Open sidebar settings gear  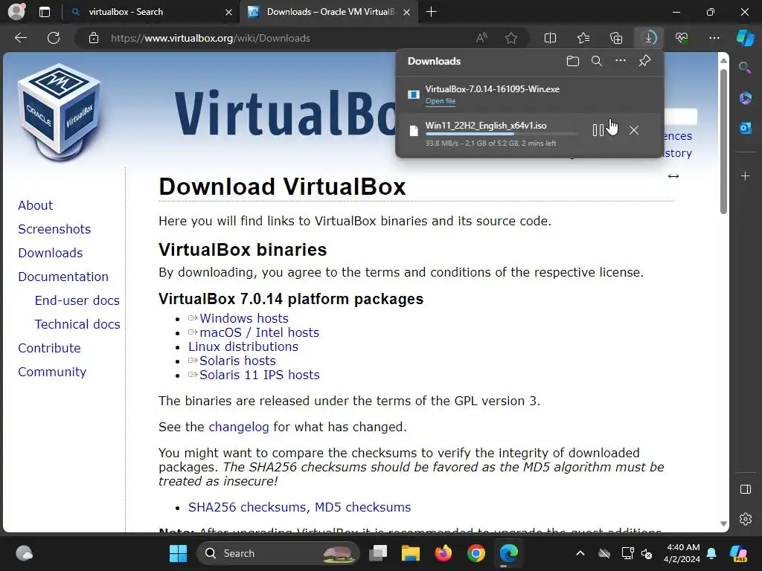click(745, 519)
